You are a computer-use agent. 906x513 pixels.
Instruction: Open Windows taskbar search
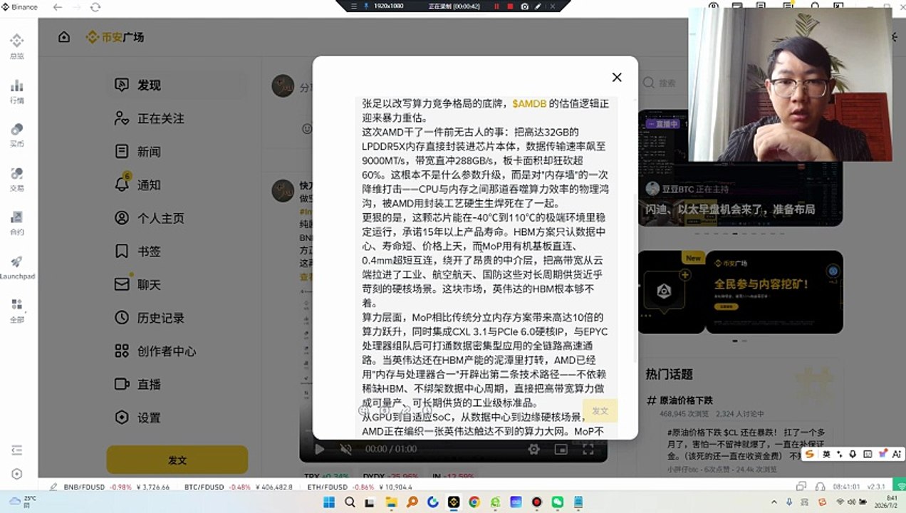[350, 502]
